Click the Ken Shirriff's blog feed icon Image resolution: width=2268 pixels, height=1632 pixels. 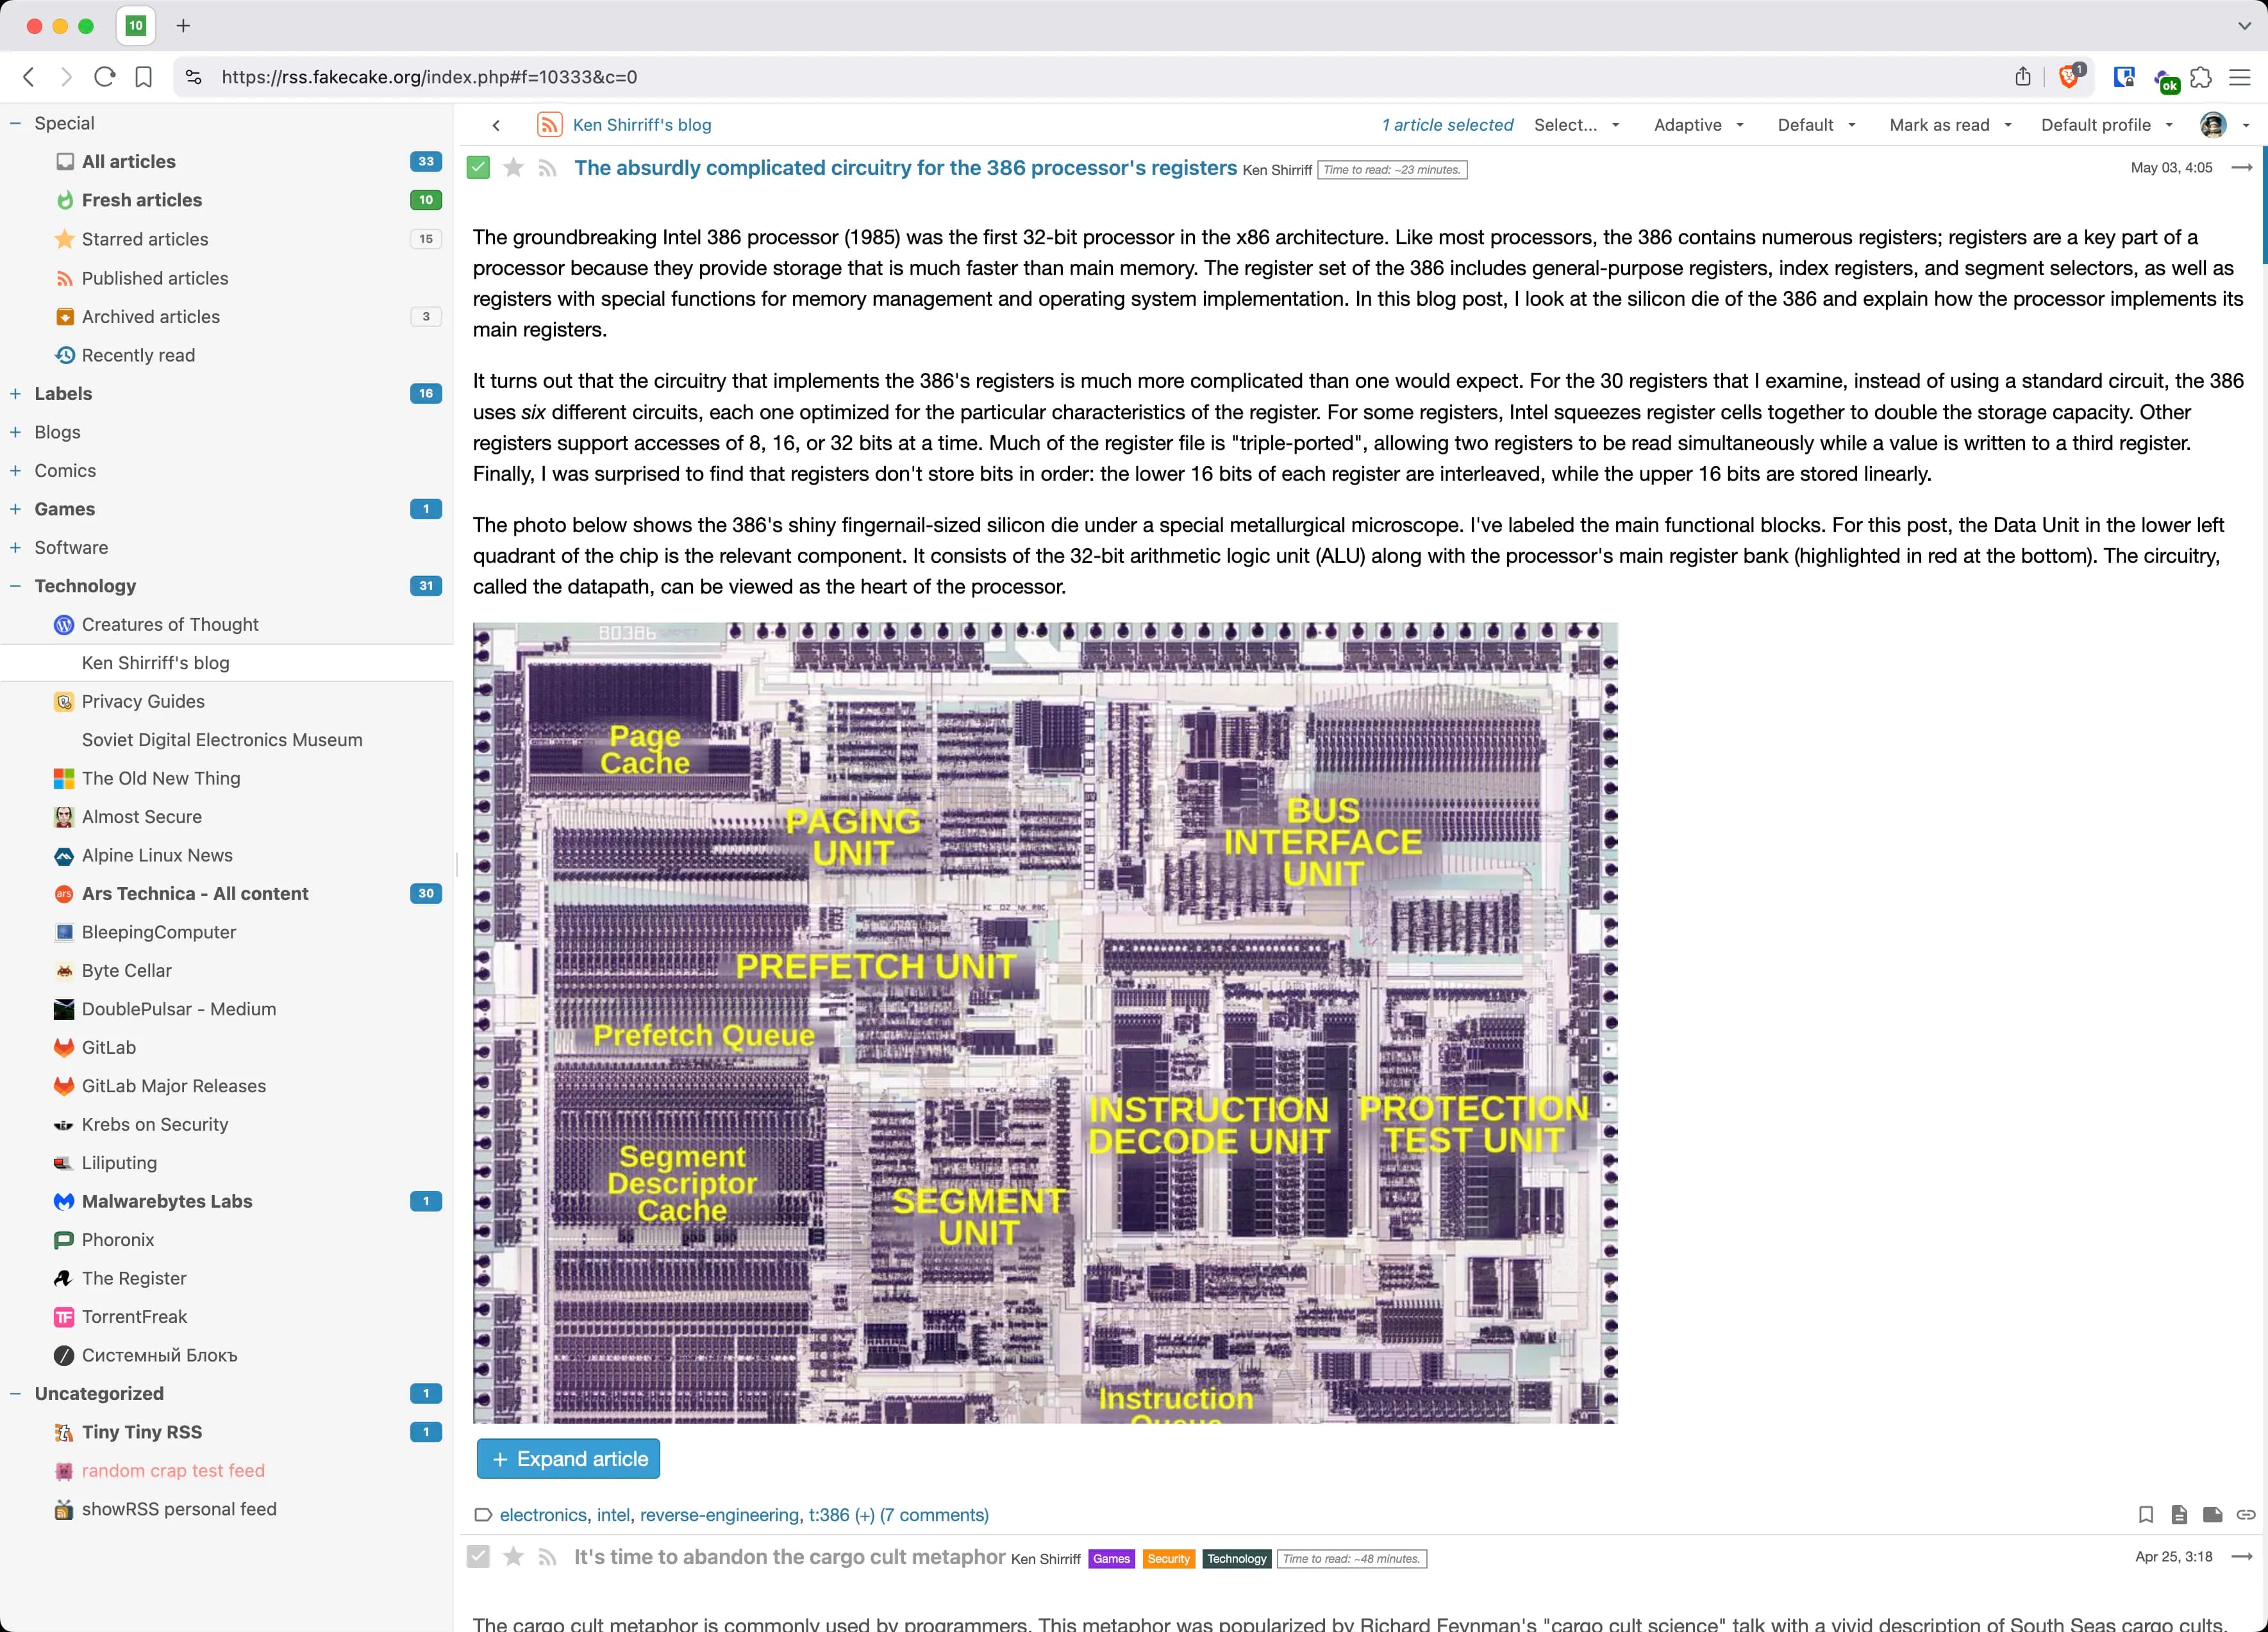click(549, 125)
